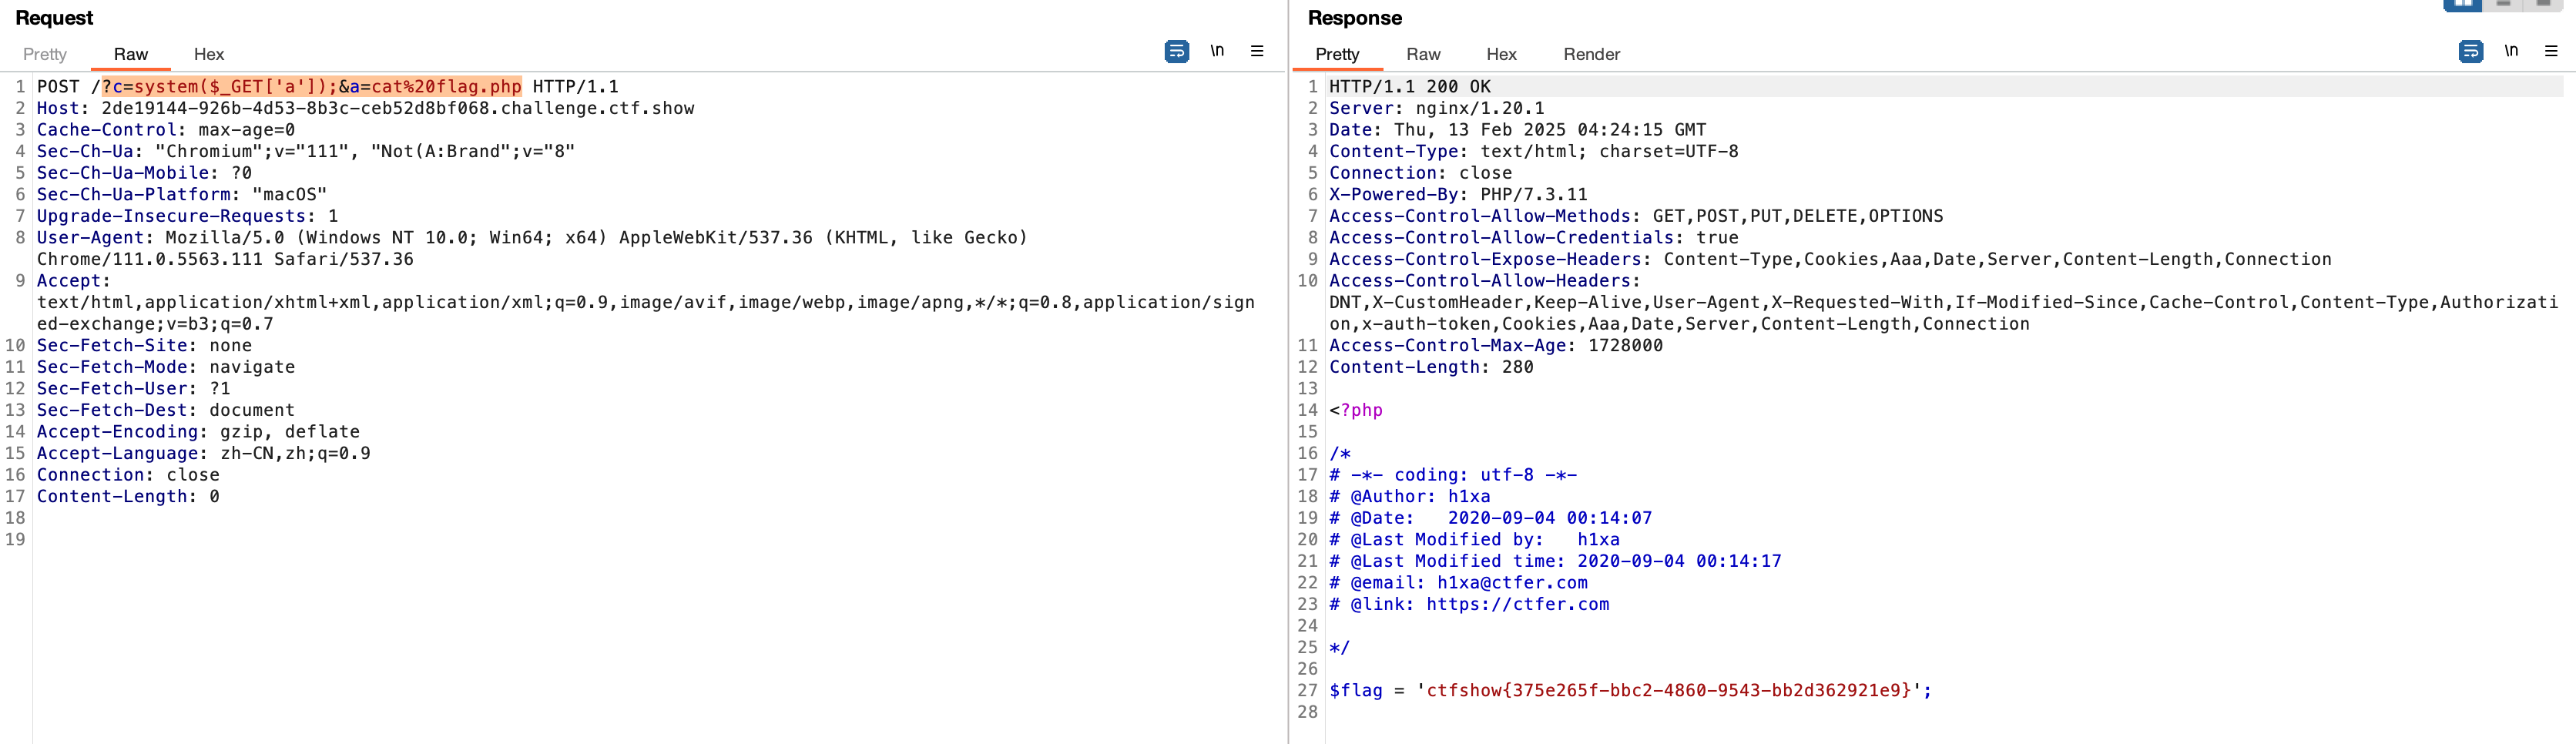Open the Response Render tab

click(1591, 54)
